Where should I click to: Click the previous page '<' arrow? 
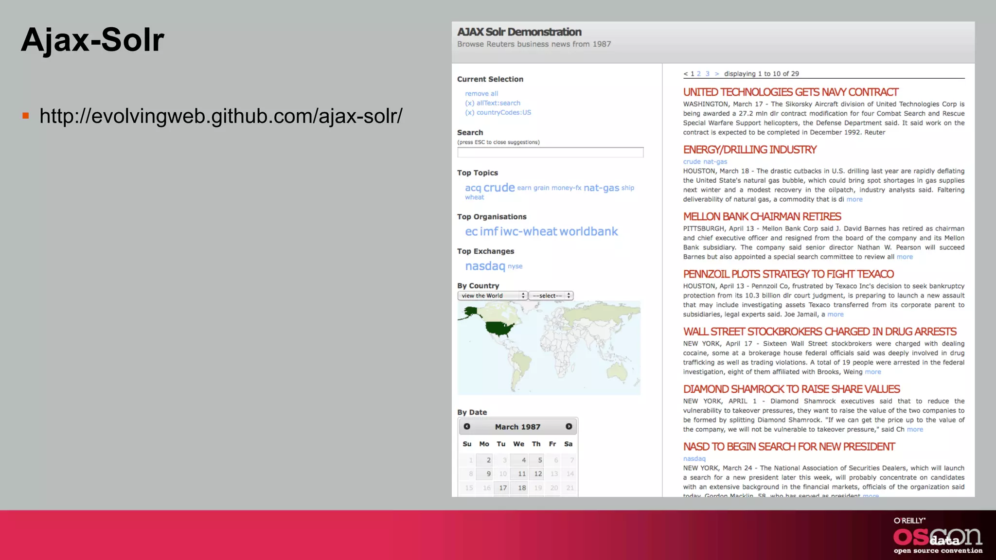(685, 74)
